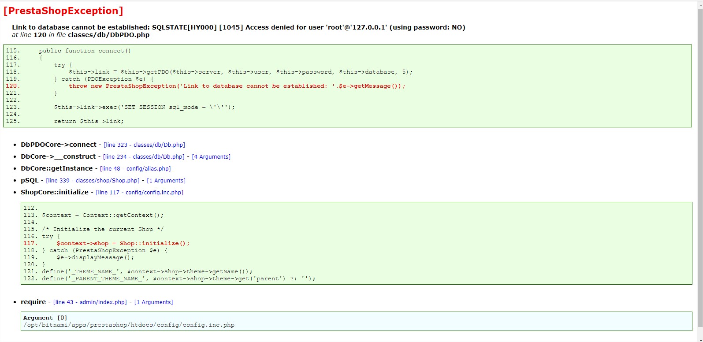Click the red [PrestaShopException] heading
703x342 pixels.
pos(63,11)
